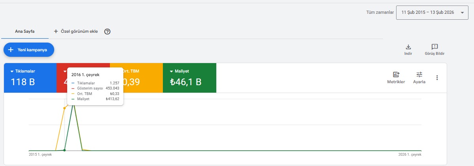Open the Metrikler chart icon

click(396, 75)
